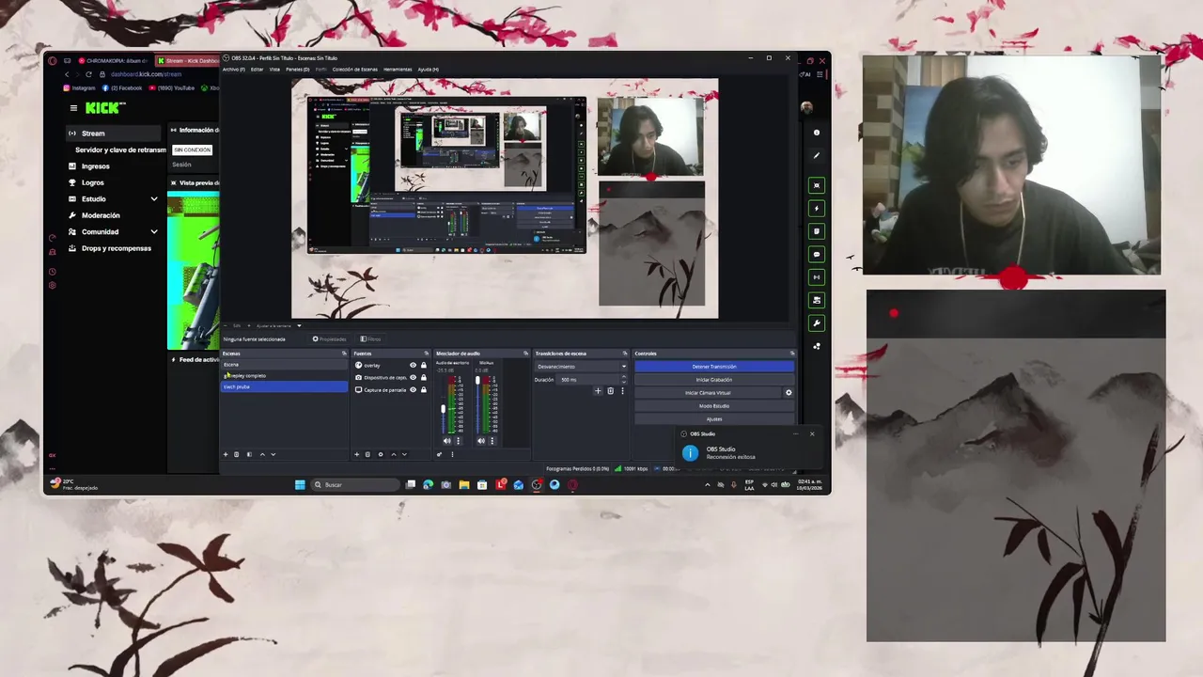Add a scene transition
Viewport: 1203px width, 677px height.
click(598, 391)
